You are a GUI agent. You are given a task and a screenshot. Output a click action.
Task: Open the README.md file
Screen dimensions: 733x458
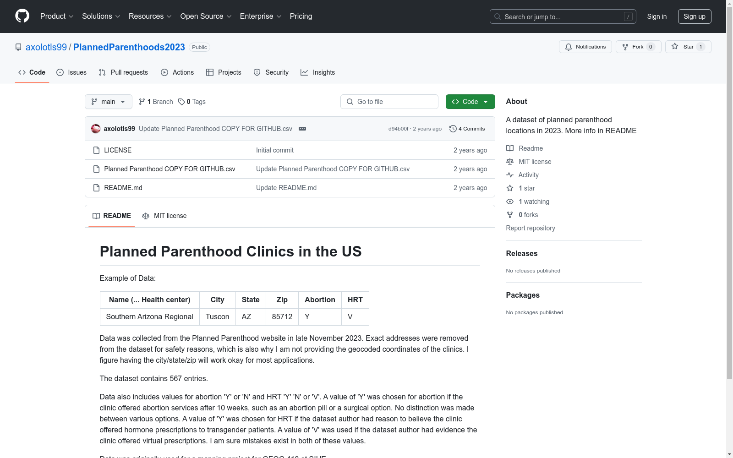[123, 188]
